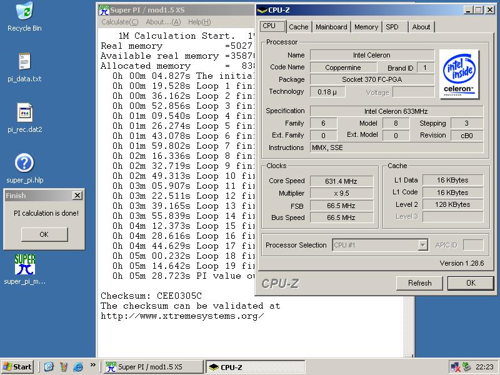Switch to the CPU tab in CPU-Z
The width and height of the screenshot is (500, 375).
(x=273, y=26)
